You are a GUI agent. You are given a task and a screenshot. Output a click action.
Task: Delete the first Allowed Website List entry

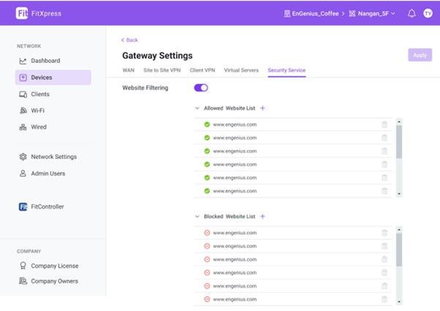point(384,124)
